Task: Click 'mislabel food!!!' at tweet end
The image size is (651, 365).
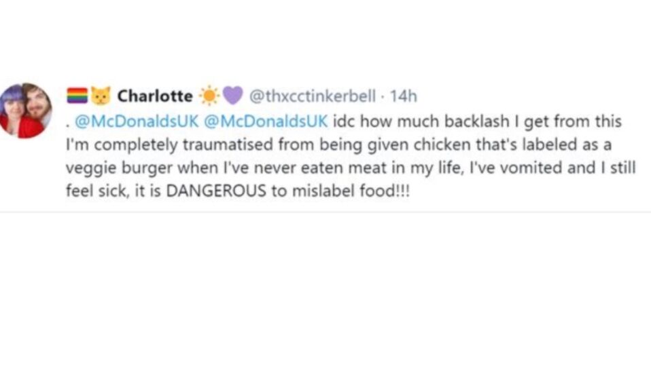Action: point(351,191)
